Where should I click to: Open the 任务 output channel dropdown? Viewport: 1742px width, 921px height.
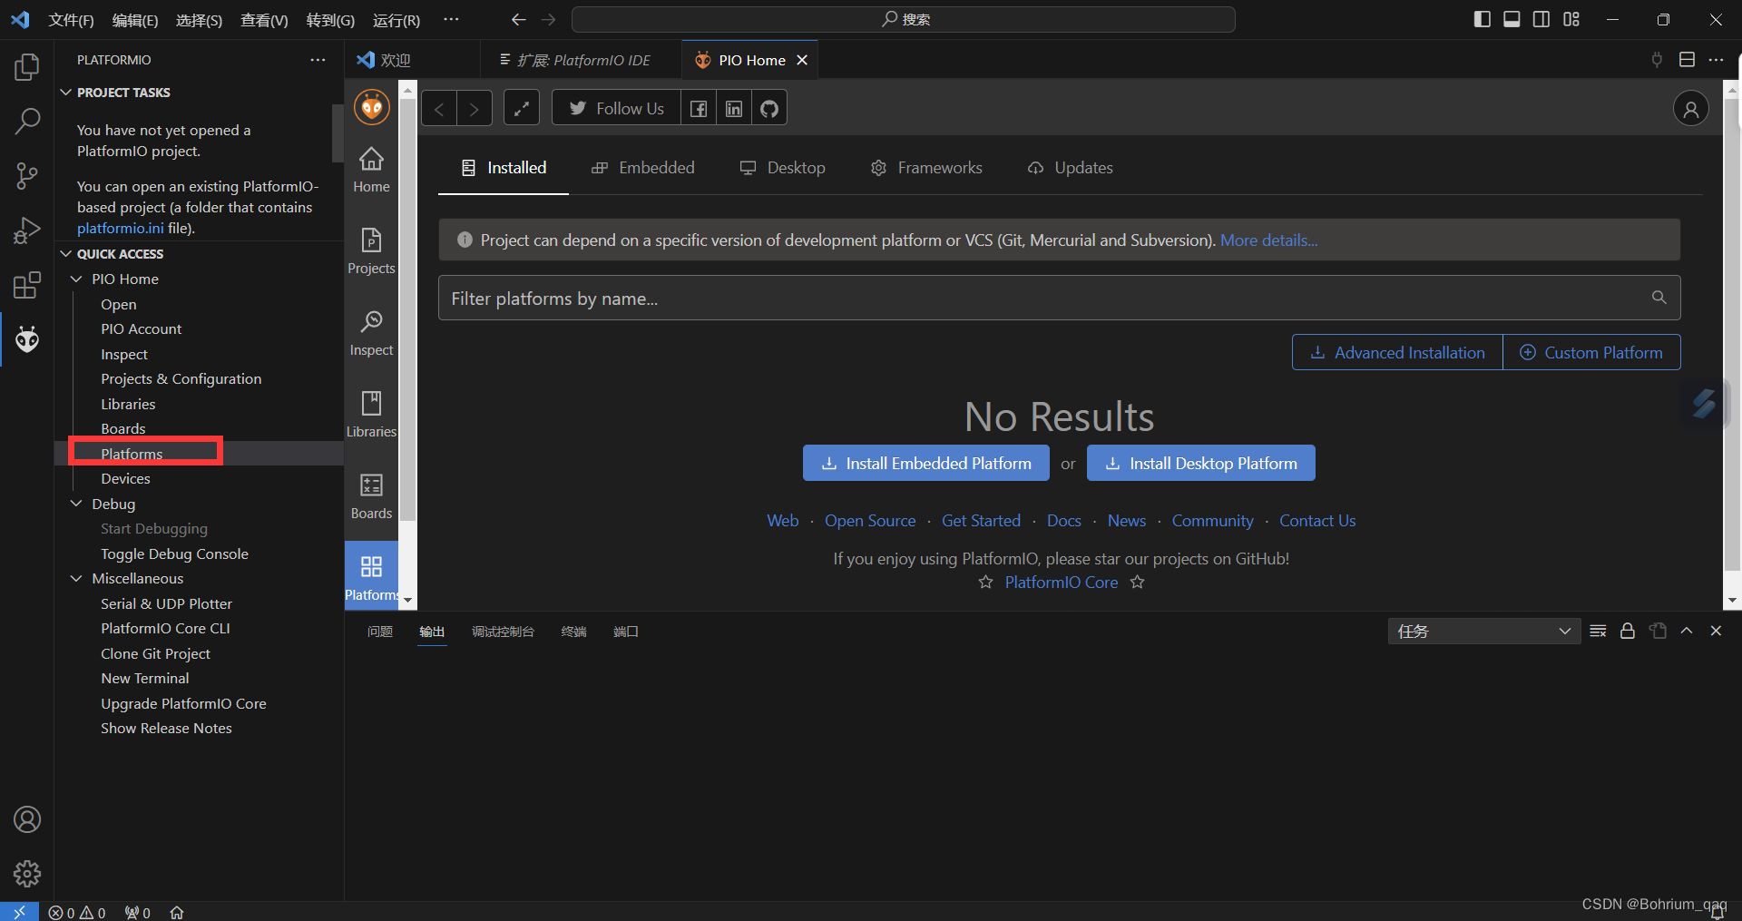tap(1483, 632)
